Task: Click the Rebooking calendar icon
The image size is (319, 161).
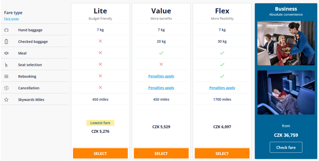Action: 6,77
